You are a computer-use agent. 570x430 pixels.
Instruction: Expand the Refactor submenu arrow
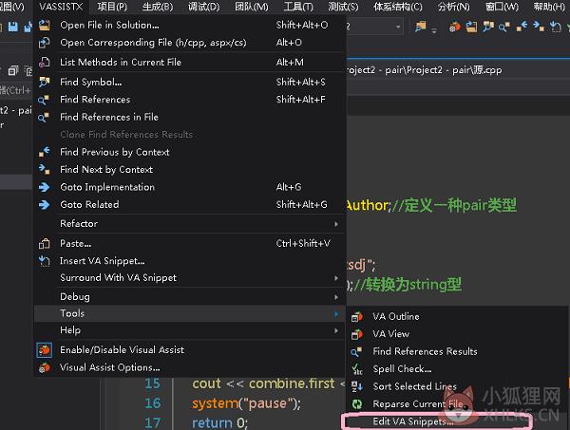coord(336,224)
